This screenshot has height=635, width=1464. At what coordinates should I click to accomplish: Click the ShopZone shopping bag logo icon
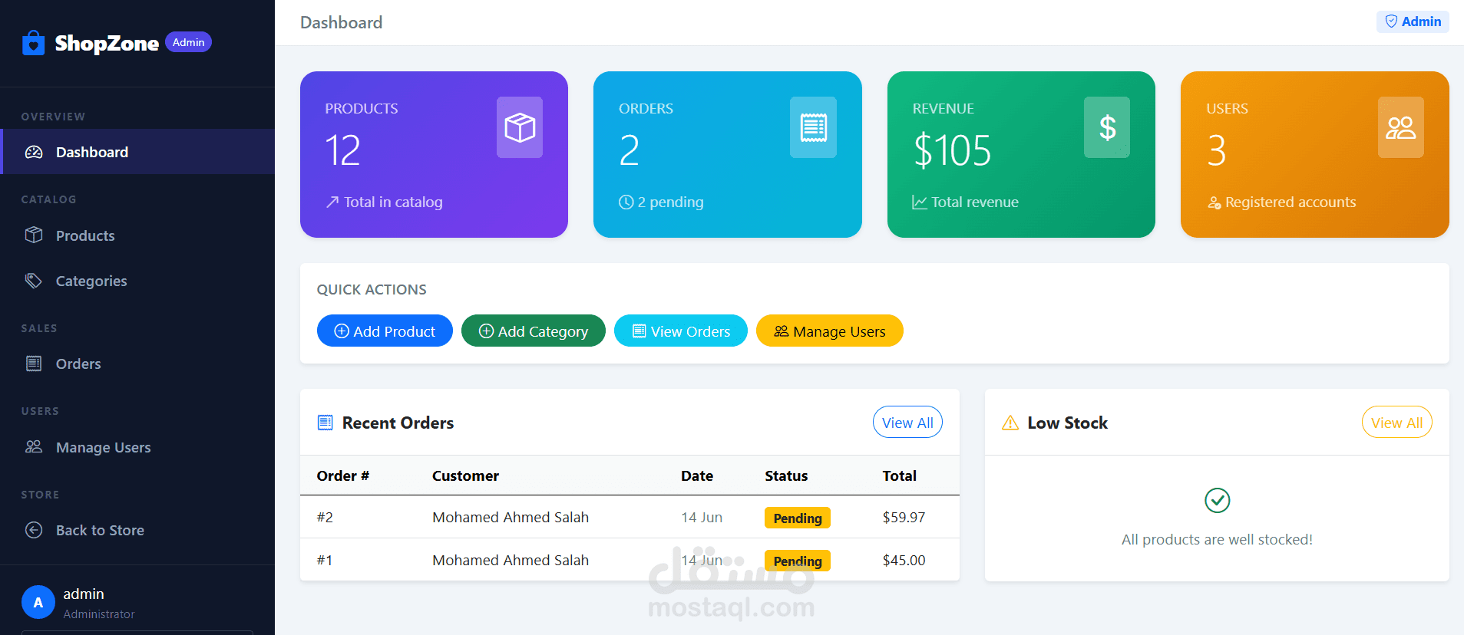[33, 43]
